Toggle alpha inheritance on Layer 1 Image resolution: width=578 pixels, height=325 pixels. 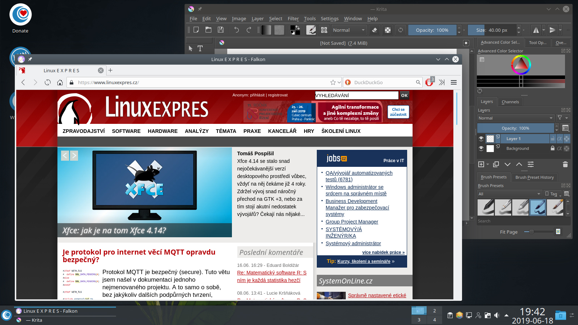pyautogui.click(x=560, y=139)
